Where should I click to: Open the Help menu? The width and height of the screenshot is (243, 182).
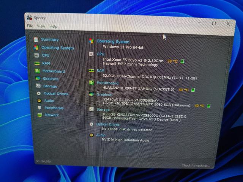(53, 27)
